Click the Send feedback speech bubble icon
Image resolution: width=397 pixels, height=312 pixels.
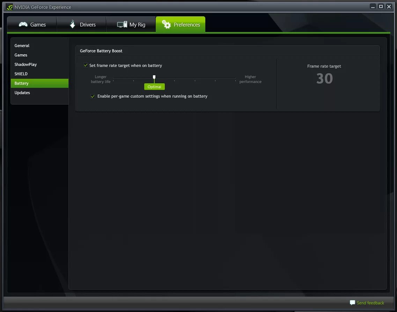352,303
